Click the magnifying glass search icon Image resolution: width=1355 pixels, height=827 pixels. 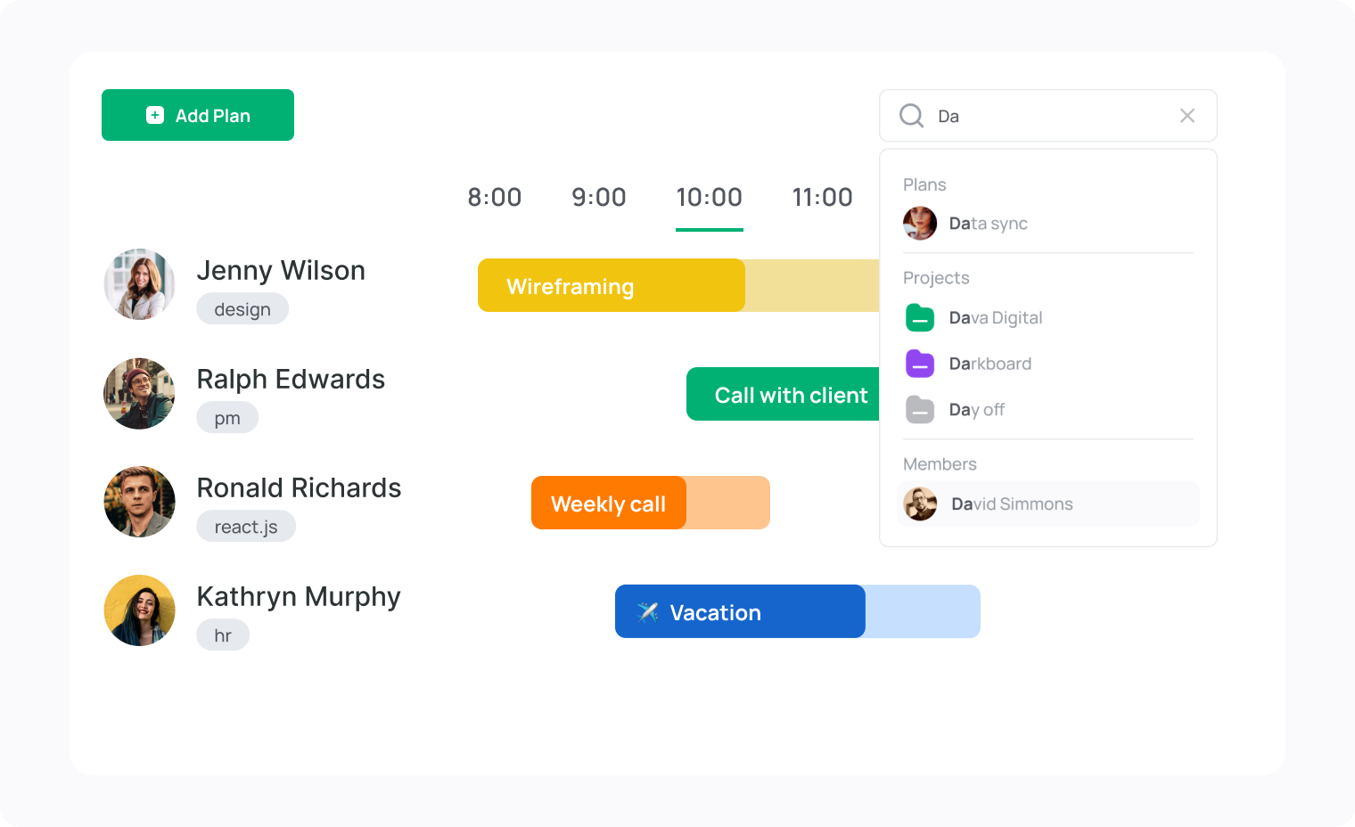(x=911, y=115)
